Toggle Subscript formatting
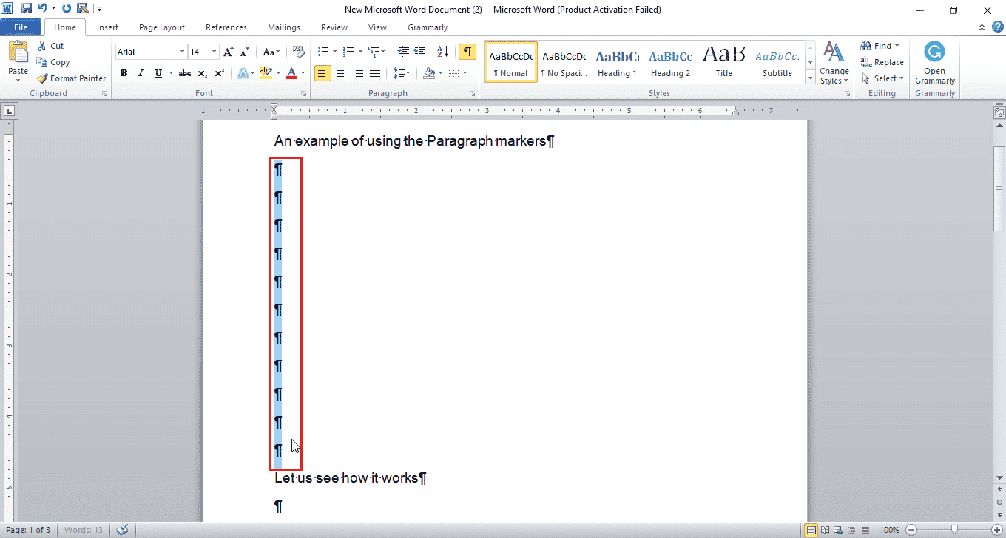The image size is (1006, 538). [x=203, y=73]
